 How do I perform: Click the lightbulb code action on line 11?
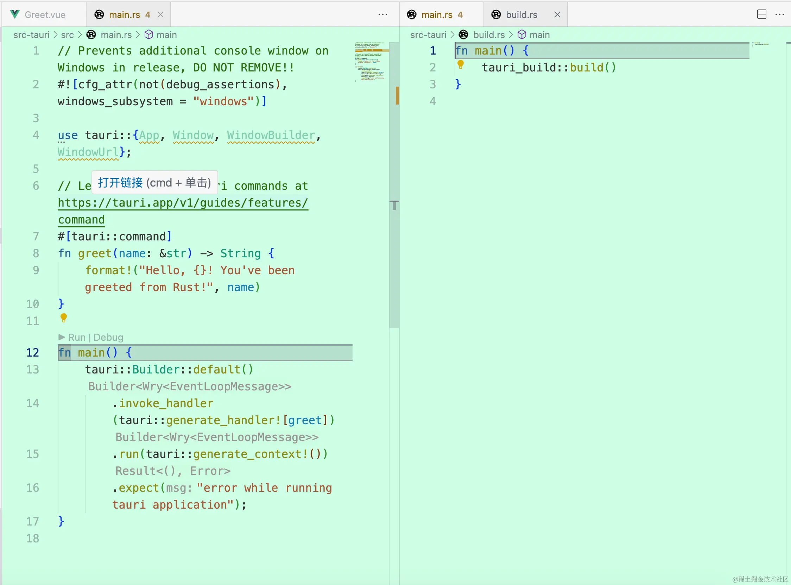pos(64,317)
